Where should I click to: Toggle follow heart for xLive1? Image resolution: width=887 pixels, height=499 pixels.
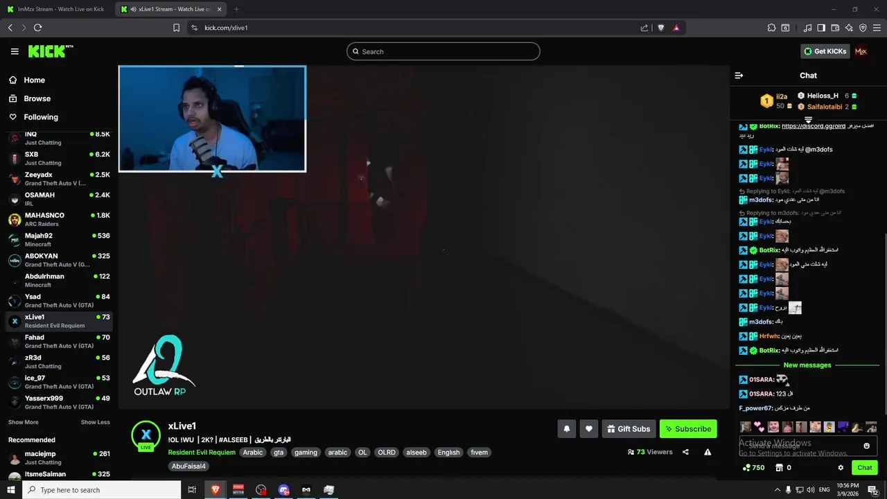click(x=588, y=429)
